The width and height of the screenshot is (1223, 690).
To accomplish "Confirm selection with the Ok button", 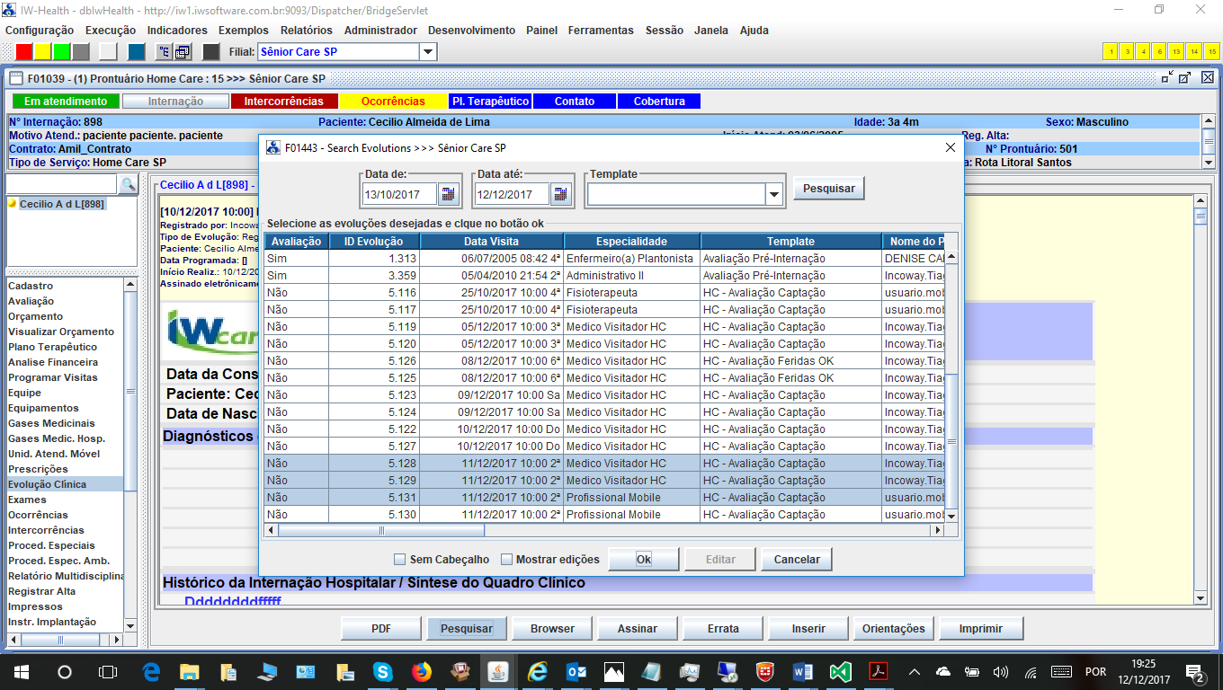I will click(643, 559).
